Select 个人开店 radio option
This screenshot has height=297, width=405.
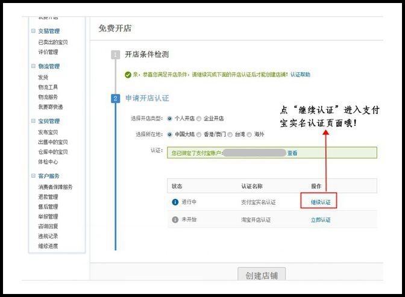pyautogui.click(x=169, y=118)
